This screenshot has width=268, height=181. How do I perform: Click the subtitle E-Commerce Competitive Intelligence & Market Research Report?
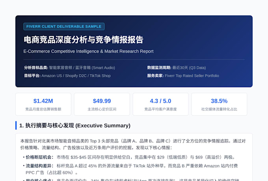tap(88, 51)
